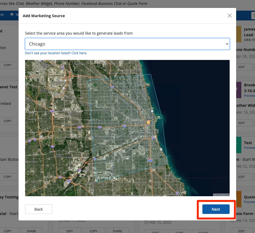Viewport: 255px width, 233px height.
Task: Click the orange Quote source icon
Action: [238, 199]
